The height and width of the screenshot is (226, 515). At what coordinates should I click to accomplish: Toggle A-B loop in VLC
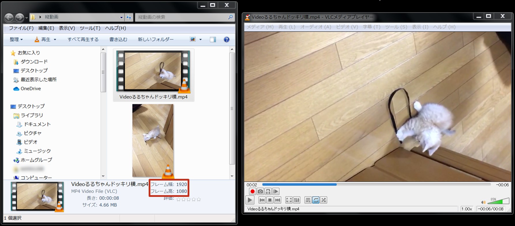(268, 191)
